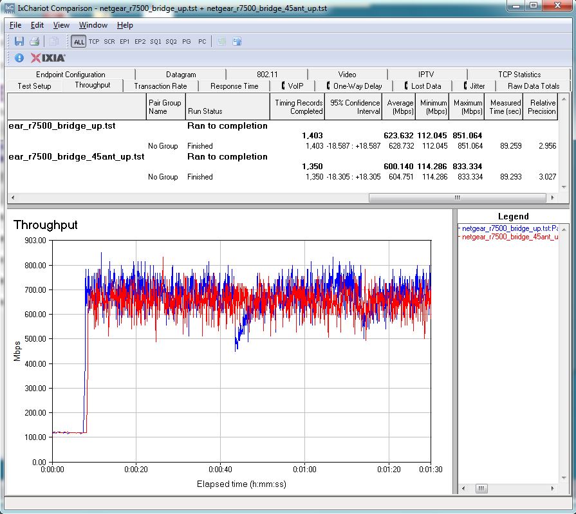This screenshot has width=576, height=514.
Task: Select the EP2 filter button
Action: (x=140, y=41)
